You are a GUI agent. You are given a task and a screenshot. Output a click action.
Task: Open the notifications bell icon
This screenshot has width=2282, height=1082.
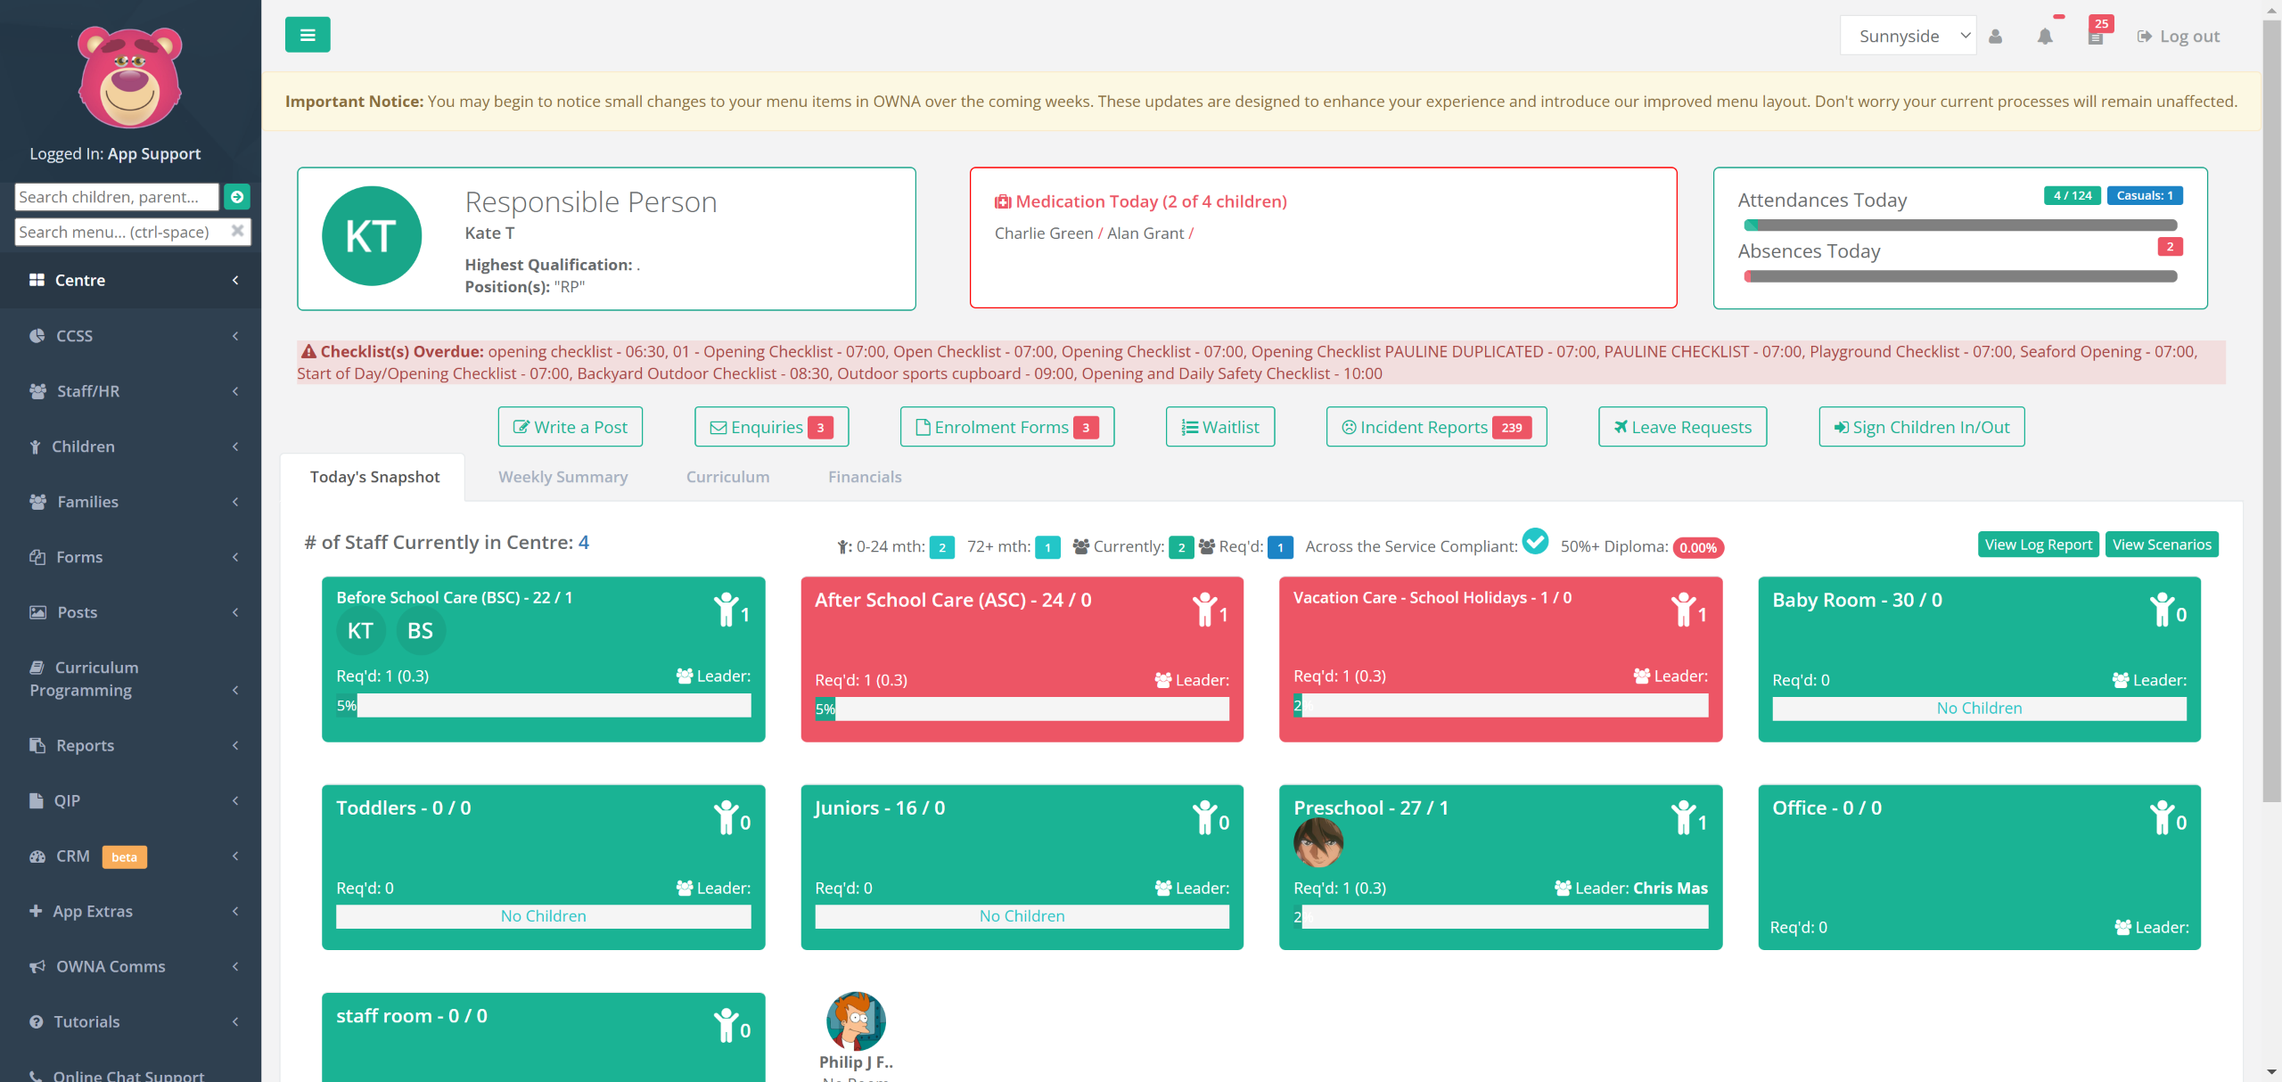point(2045,37)
